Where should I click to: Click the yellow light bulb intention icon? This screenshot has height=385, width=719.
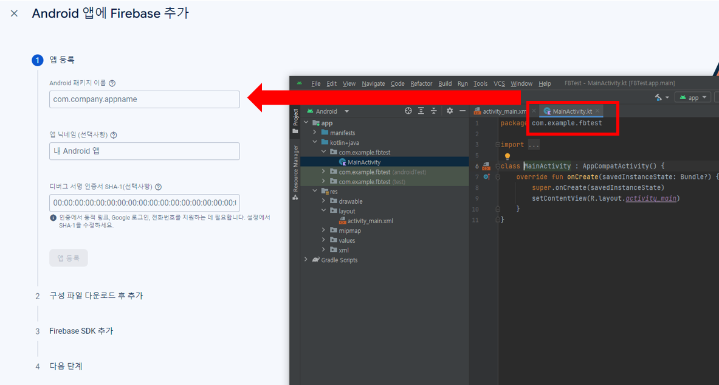pyautogui.click(x=507, y=156)
